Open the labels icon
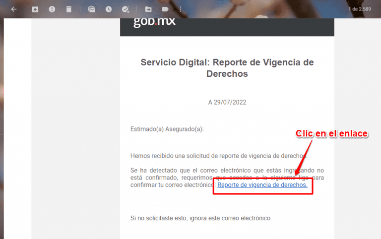 165,9
